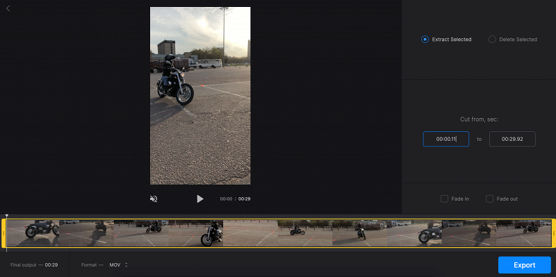Click the last thumbnail at the timeline end
Image resolution: width=556 pixels, height=277 pixels.
coord(523,233)
